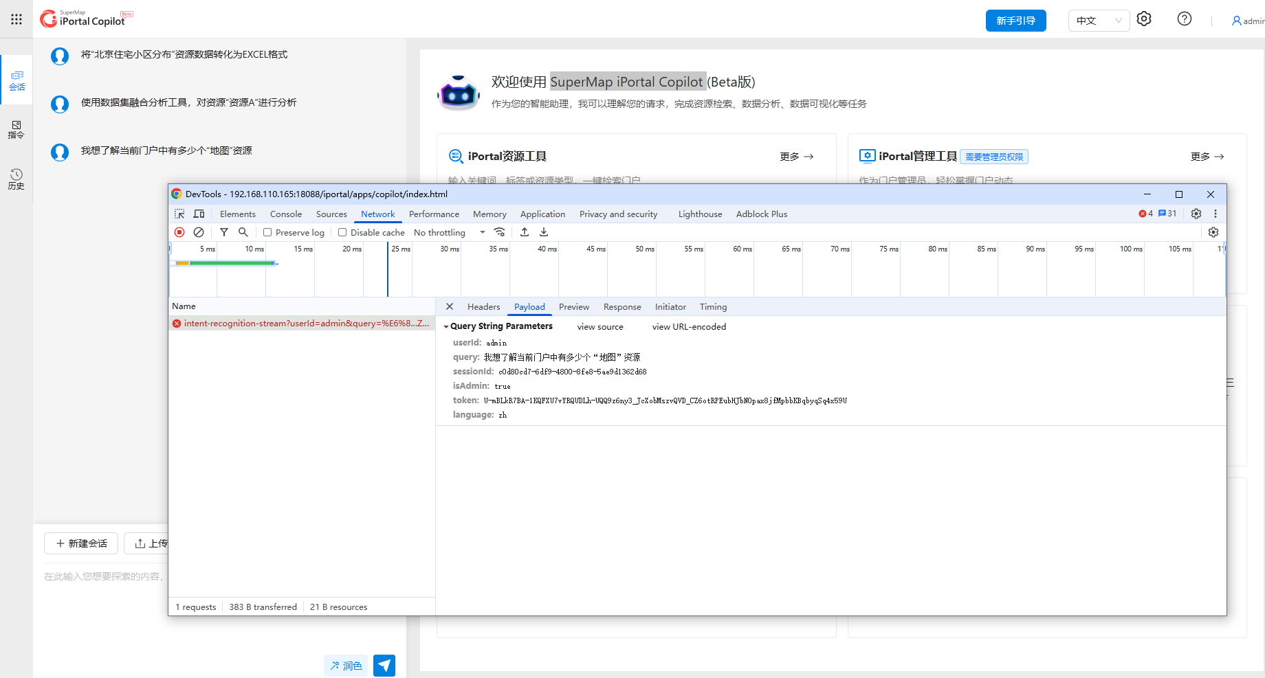This screenshot has height=678, width=1265.
Task: Show request Headers tab
Action: tap(483, 306)
